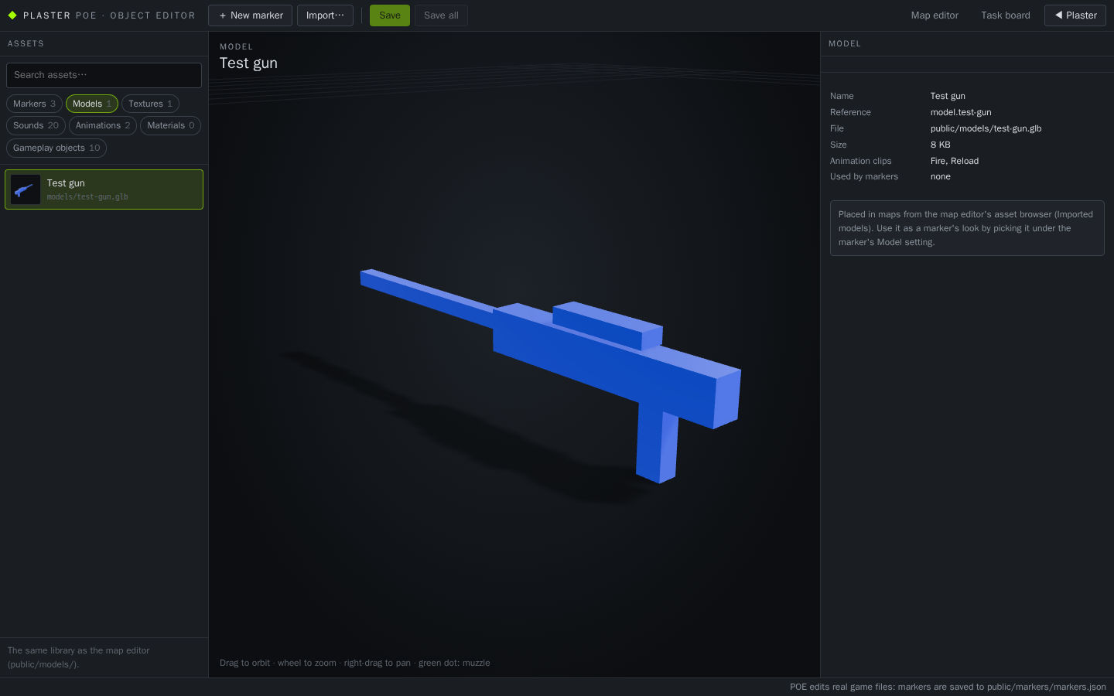The image size is (1114, 696).
Task: Click the Fire, Reload animation clips value
Action: pyautogui.click(x=955, y=161)
